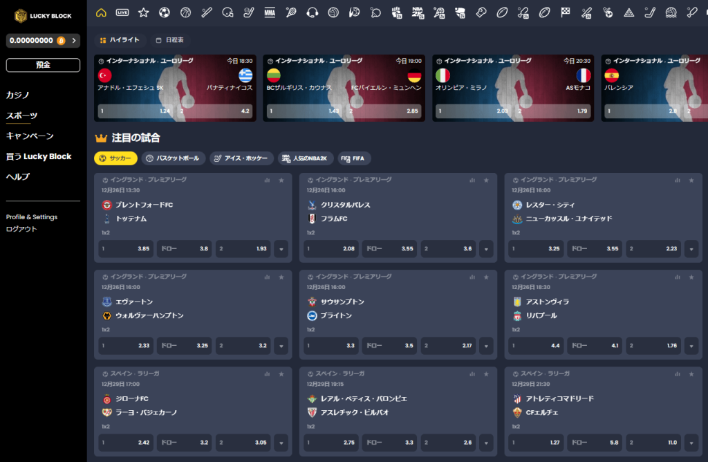The image size is (708, 462).
Task: Switch to the 日程表 tab
Action: [x=170, y=40]
